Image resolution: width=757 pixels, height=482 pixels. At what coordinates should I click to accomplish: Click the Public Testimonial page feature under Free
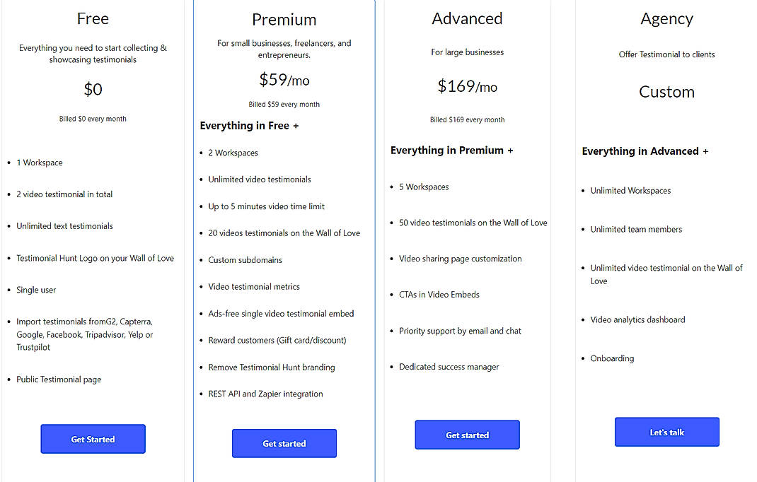59,379
